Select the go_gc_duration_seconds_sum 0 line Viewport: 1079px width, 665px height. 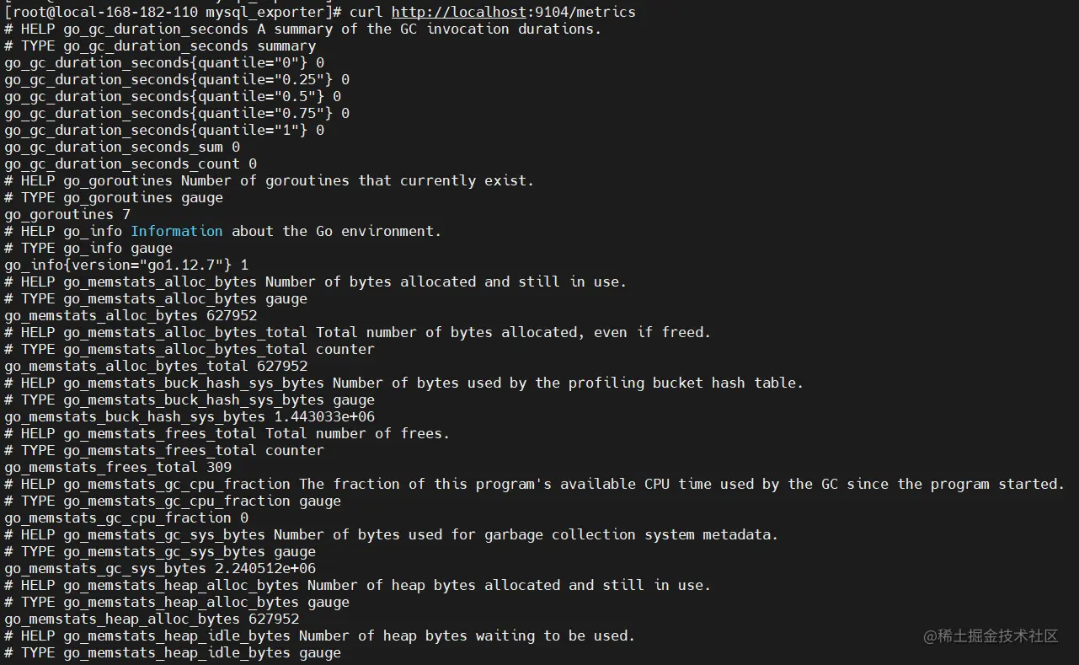[122, 147]
